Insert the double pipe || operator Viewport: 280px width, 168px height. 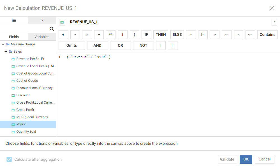pyautogui.click(x=172, y=45)
